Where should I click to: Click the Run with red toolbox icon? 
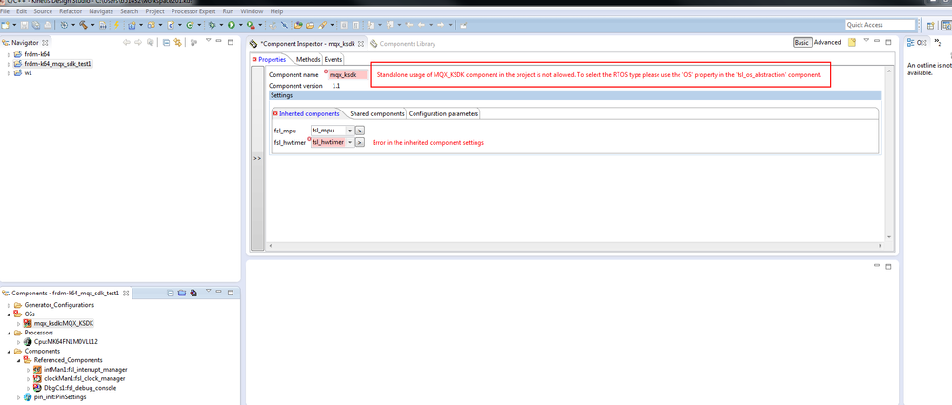click(x=251, y=25)
